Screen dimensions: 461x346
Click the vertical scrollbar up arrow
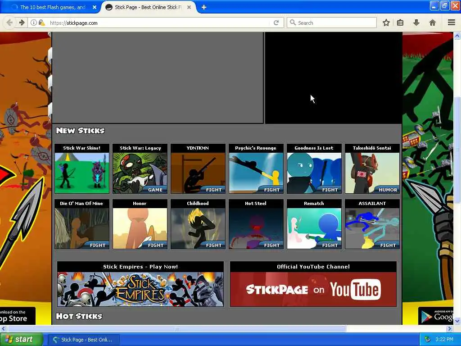coord(457,36)
